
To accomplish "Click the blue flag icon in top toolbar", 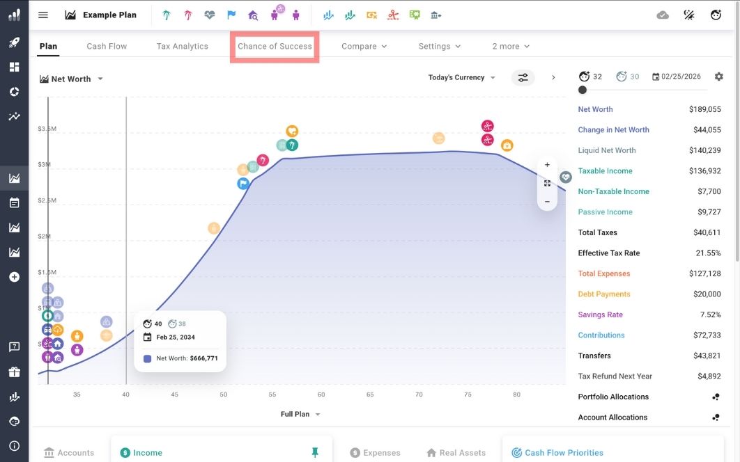I will point(231,15).
